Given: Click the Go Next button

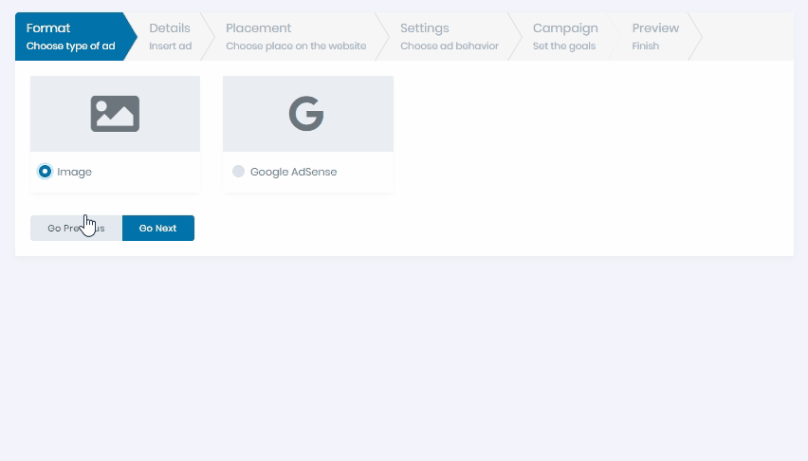Looking at the screenshot, I should click(158, 228).
